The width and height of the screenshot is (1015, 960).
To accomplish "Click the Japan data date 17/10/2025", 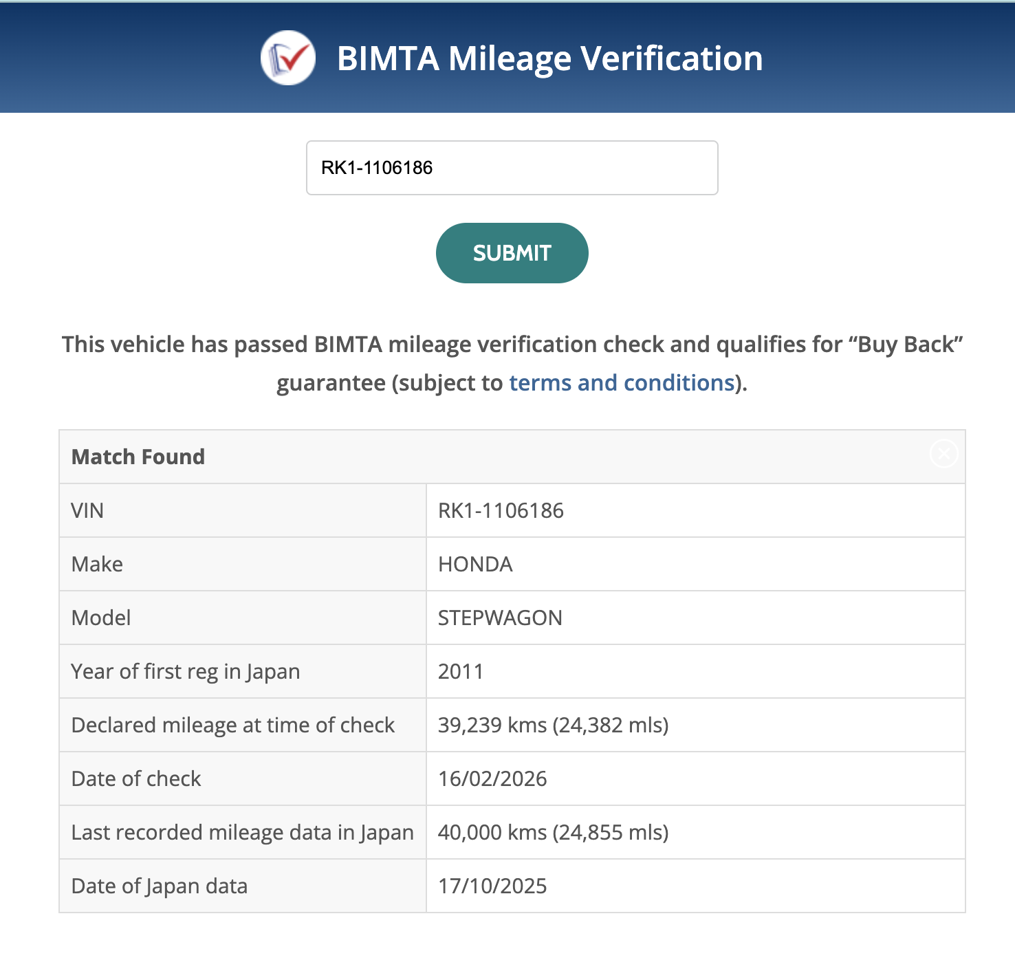I will point(492,886).
